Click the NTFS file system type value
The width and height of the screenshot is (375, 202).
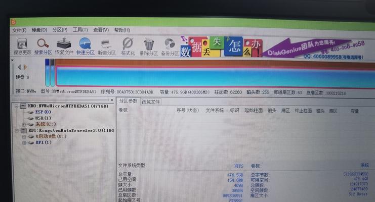point(239,166)
